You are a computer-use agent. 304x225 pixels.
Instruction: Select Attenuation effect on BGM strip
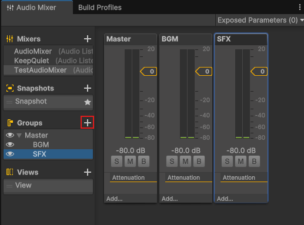click(189, 177)
